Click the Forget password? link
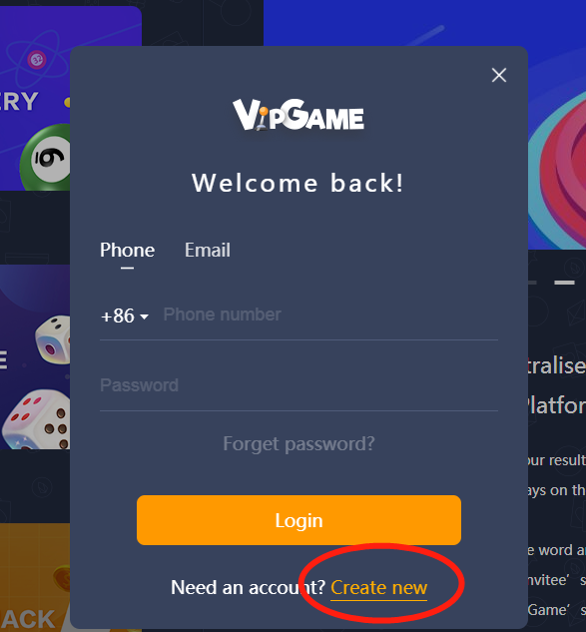 point(298,443)
